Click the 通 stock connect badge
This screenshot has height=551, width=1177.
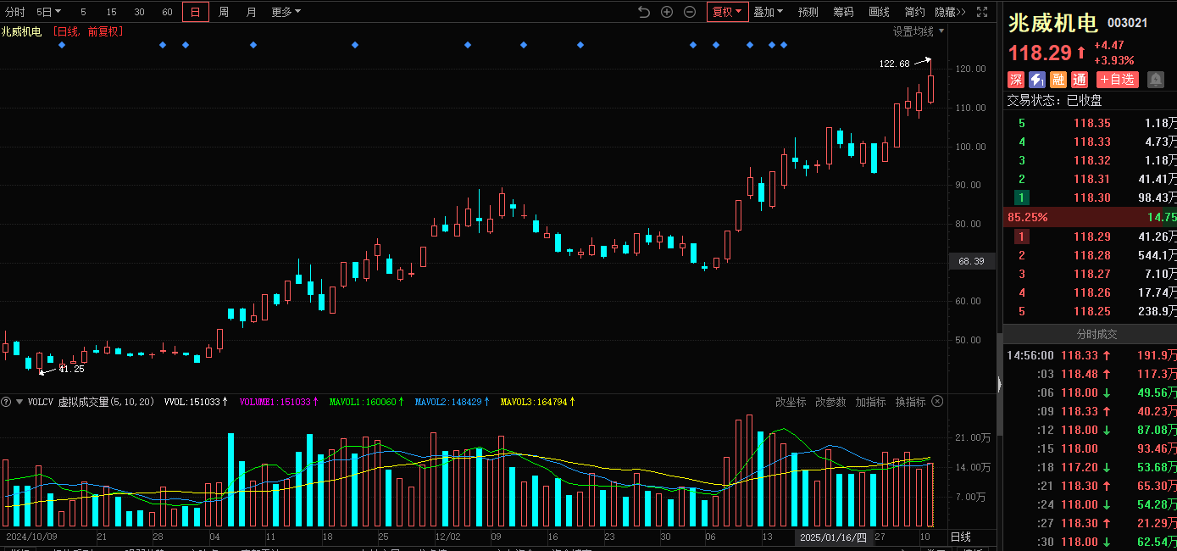(1080, 80)
